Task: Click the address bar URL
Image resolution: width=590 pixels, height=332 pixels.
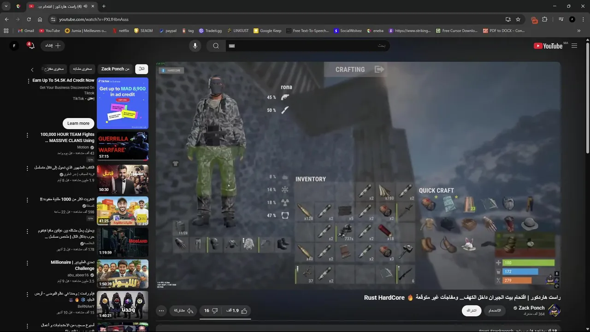Action: point(94,19)
